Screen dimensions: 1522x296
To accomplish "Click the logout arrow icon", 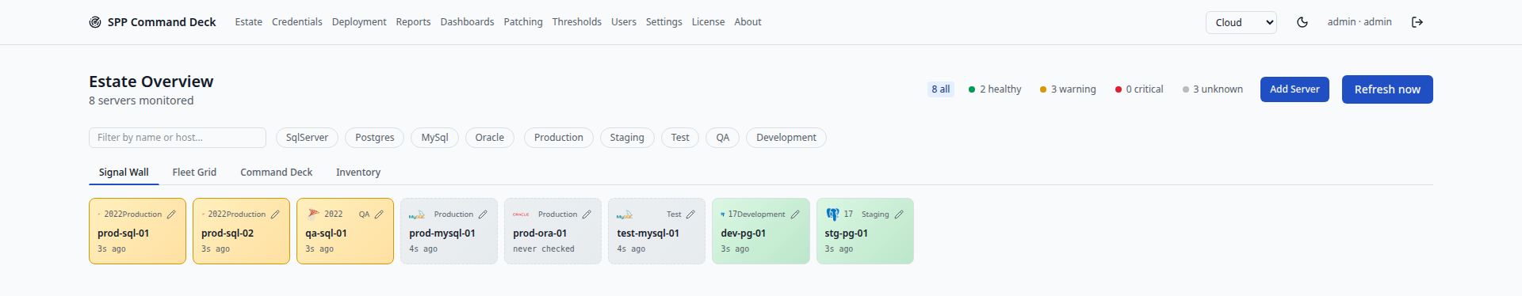I will pyautogui.click(x=1417, y=22).
